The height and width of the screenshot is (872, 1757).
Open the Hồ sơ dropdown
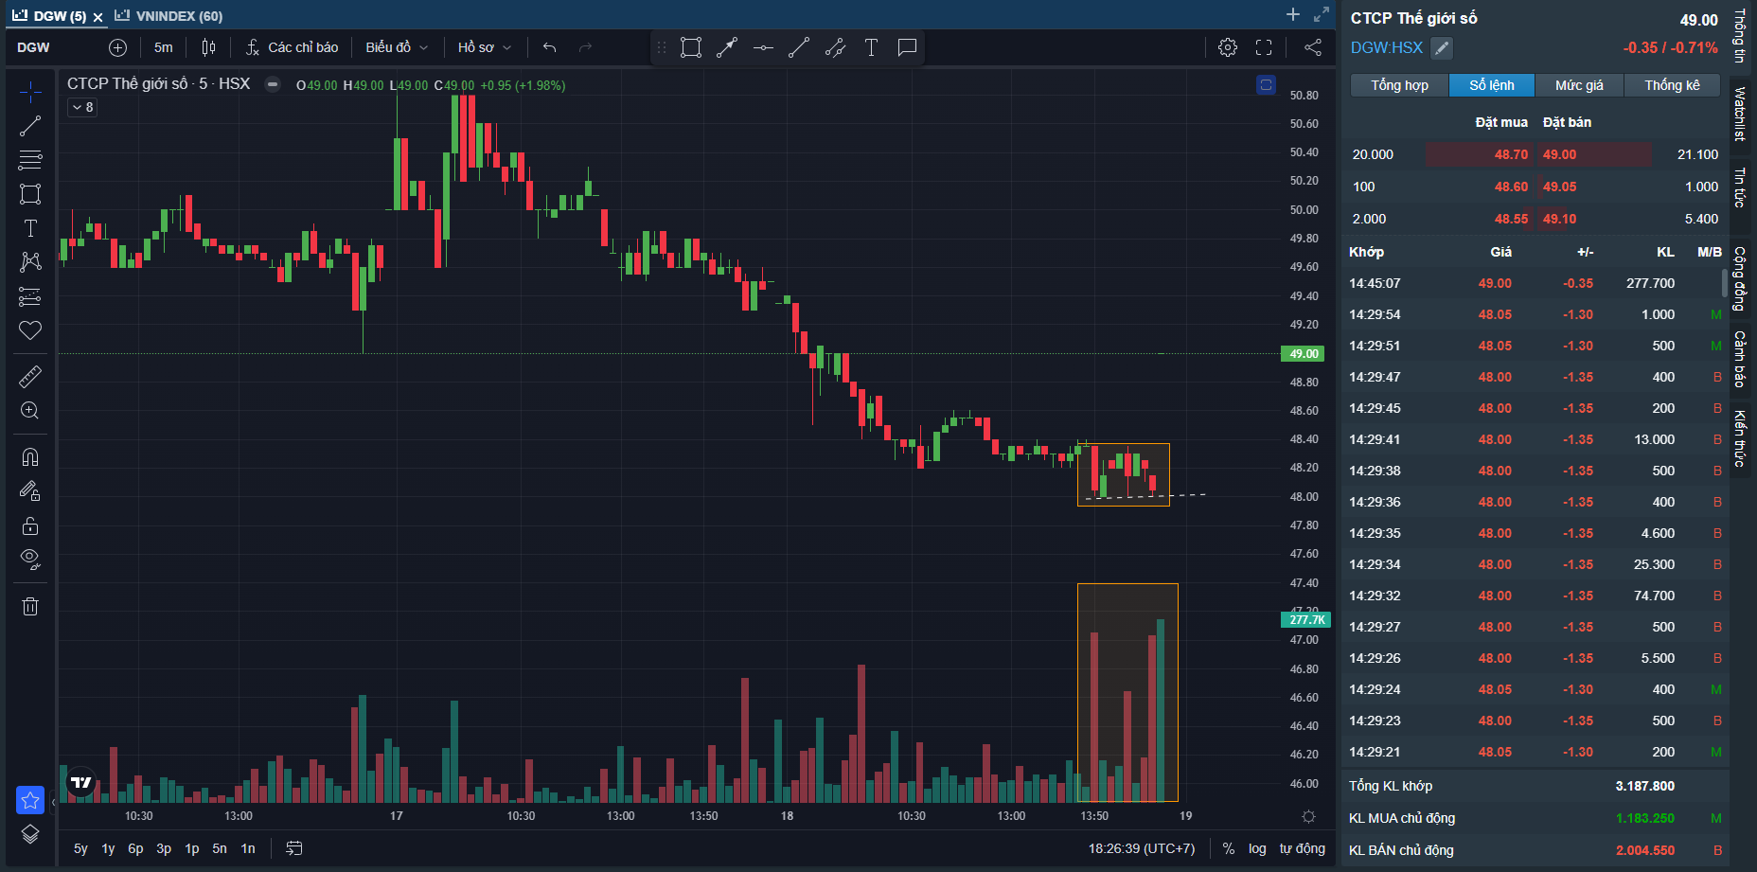point(484,47)
